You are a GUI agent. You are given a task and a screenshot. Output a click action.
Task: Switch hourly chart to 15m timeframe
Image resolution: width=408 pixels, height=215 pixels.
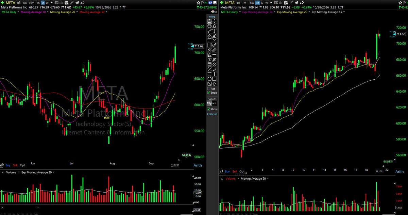tap(251, 3)
